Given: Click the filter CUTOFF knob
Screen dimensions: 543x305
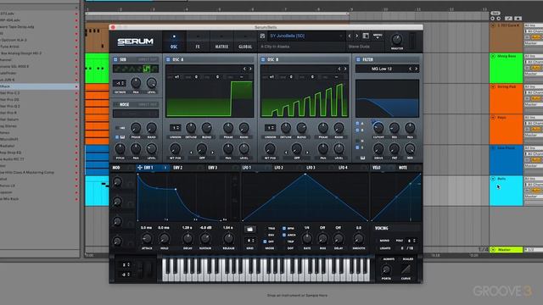Looking at the screenshot, I should click(378, 128).
